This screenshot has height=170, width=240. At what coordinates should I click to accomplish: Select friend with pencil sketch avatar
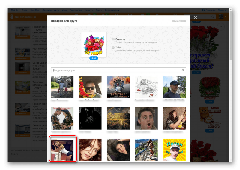pos(146,87)
